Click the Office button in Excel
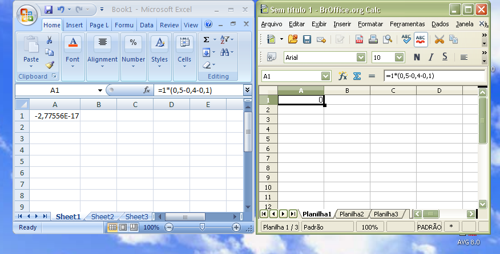The height and width of the screenshot is (254, 500). (27, 15)
